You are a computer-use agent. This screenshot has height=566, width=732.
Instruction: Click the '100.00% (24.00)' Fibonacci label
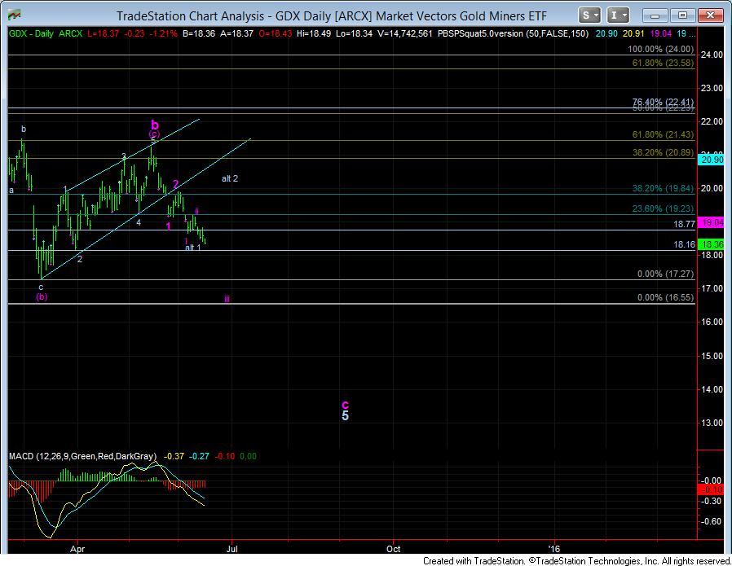click(x=660, y=49)
